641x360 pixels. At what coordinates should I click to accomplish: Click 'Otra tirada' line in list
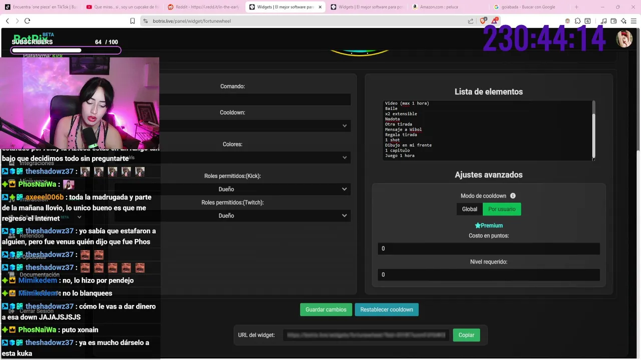coord(398,124)
